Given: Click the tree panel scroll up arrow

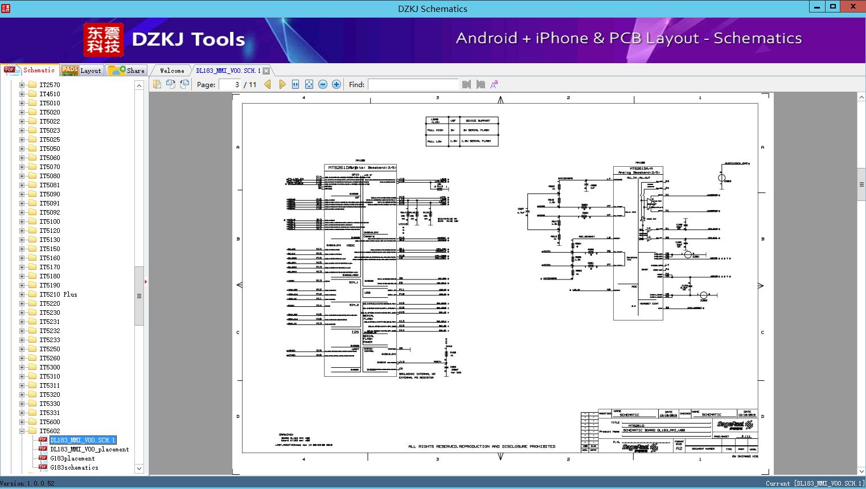Looking at the screenshot, I should pos(139,85).
